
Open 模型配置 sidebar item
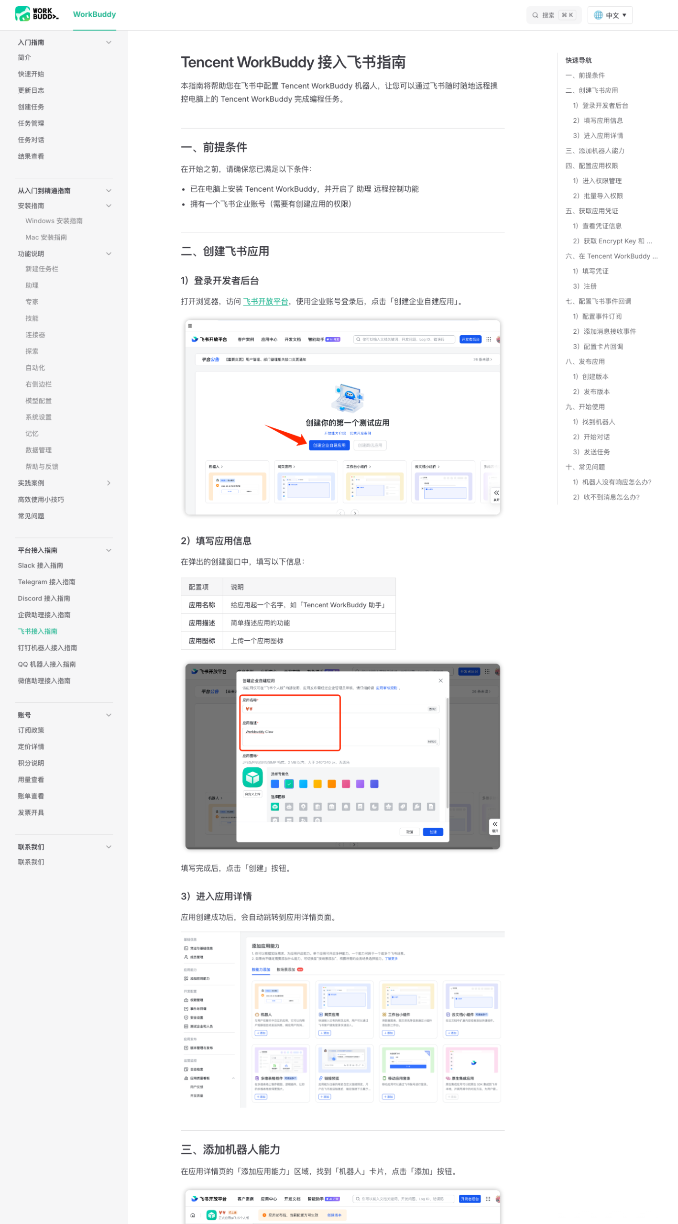(39, 401)
